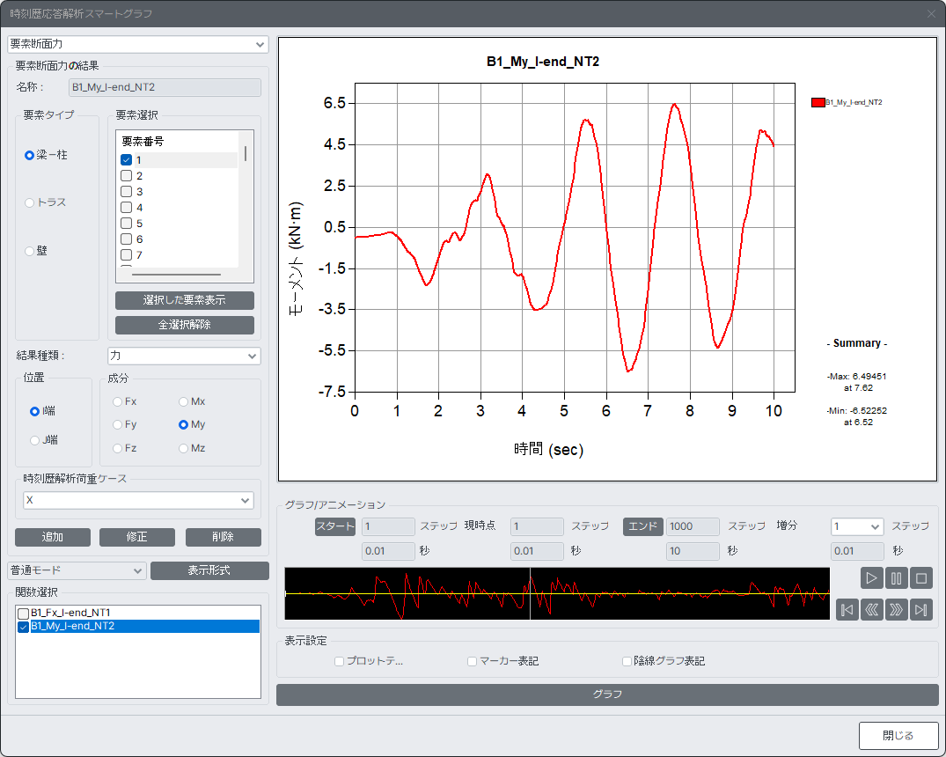The image size is (946, 757).
Task: Click the chart title B1_My_I-end_NT2
Action: click(x=543, y=62)
